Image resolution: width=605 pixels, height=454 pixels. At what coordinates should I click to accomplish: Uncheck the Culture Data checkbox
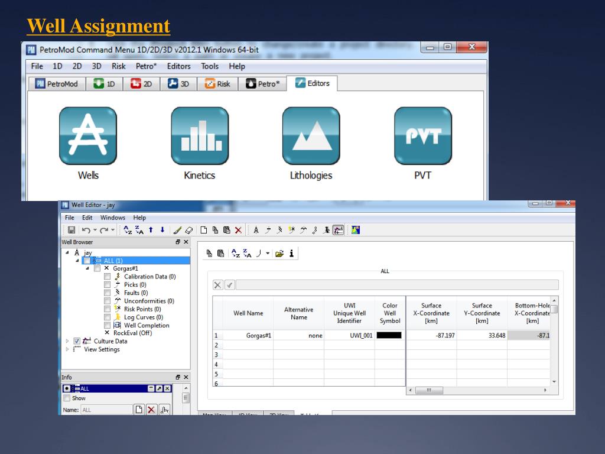click(77, 341)
